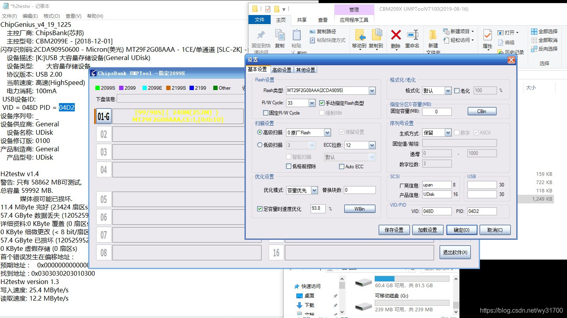This screenshot has height=318, width=567.
Task: Select the 低级扫描 radio button
Action: pyautogui.click(x=260, y=145)
